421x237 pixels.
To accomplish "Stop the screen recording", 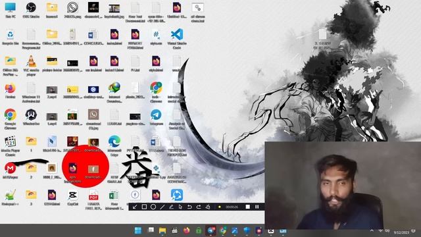I will (x=247, y=207).
